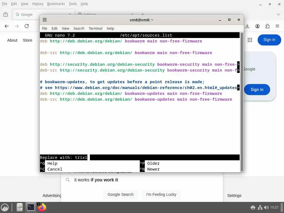Click the first deb bookworm main line
Image resolution: width=284 pixels, height=213 pixels.
coord(121,41)
